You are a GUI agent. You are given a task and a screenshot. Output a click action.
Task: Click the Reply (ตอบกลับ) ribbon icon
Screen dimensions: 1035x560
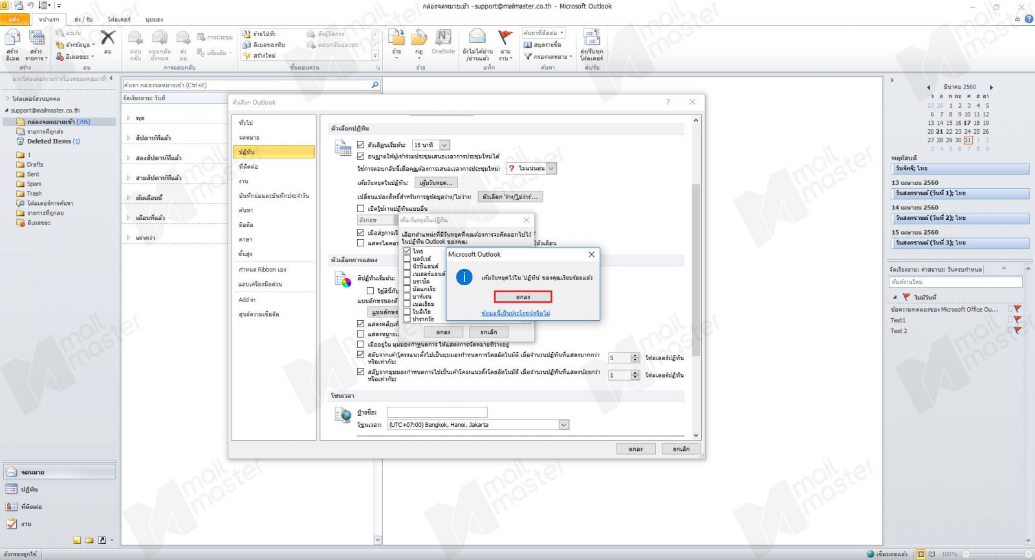pyautogui.click(x=135, y=38)
